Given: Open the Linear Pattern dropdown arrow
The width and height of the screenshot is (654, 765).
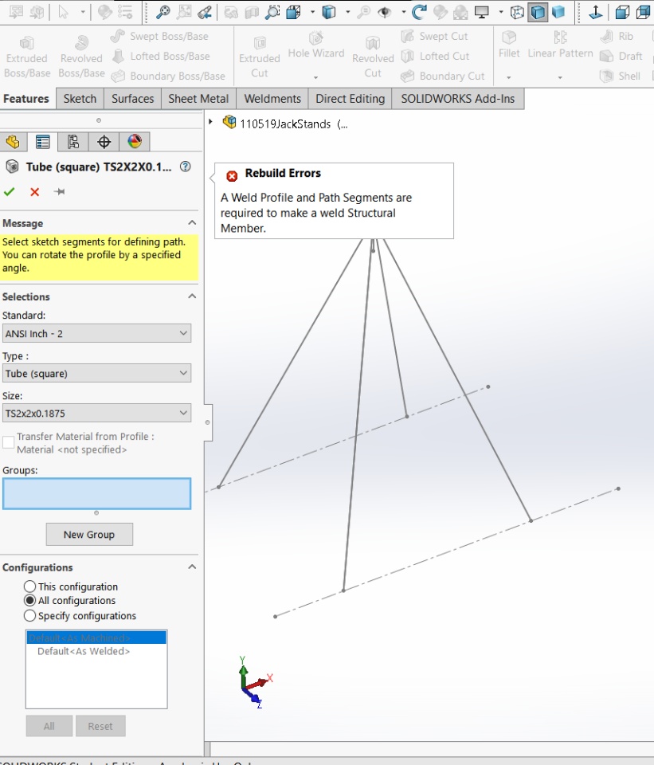Looking at the screenshot, I should point(560,77).
